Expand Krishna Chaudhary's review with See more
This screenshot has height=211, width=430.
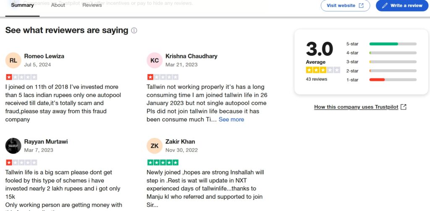[x=231, y=120]
